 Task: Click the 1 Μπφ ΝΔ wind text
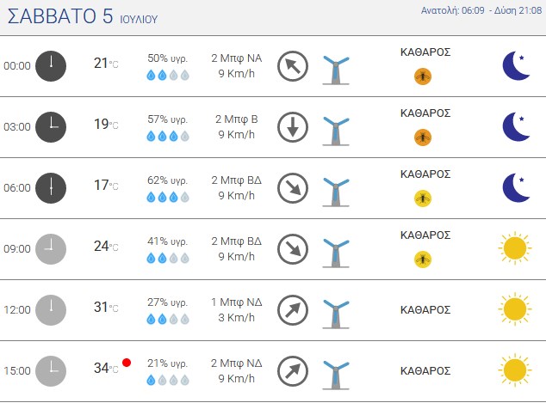tap(237, 302)
